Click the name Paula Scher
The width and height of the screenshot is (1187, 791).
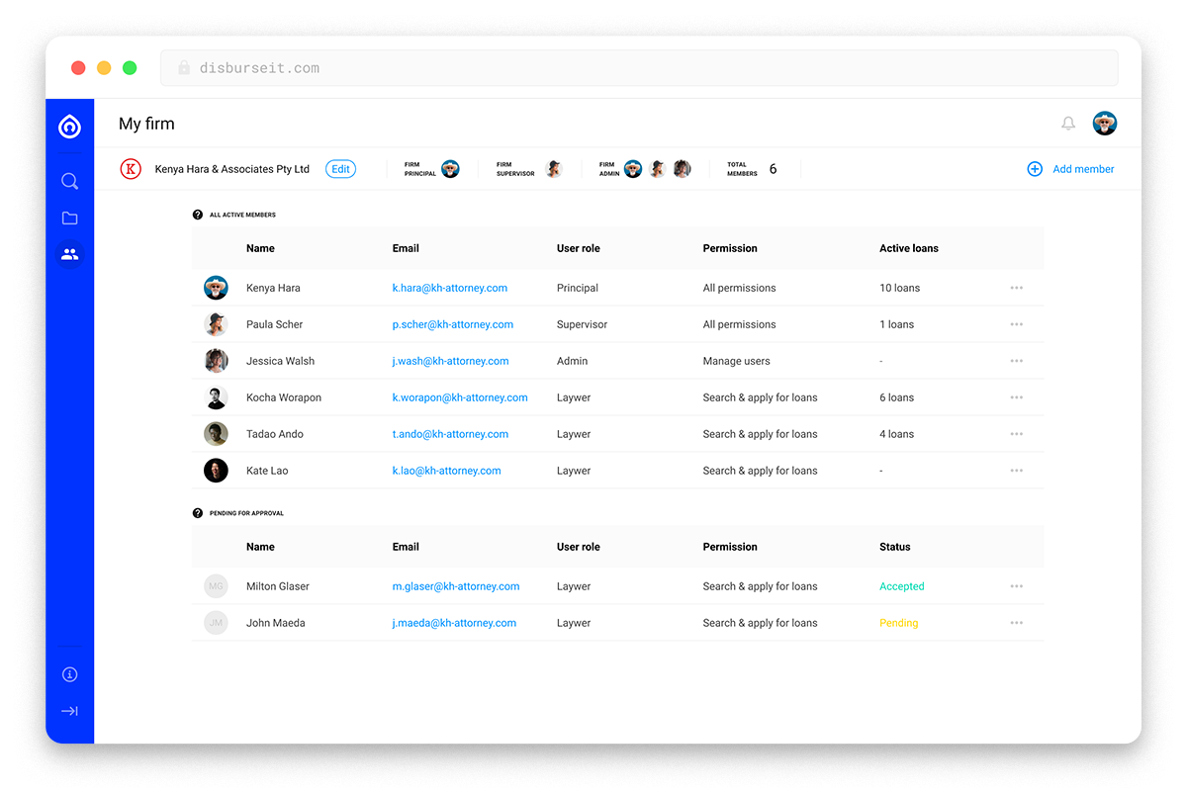pos(275,324)
